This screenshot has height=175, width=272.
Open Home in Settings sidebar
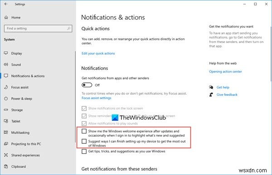click(16, 18)
